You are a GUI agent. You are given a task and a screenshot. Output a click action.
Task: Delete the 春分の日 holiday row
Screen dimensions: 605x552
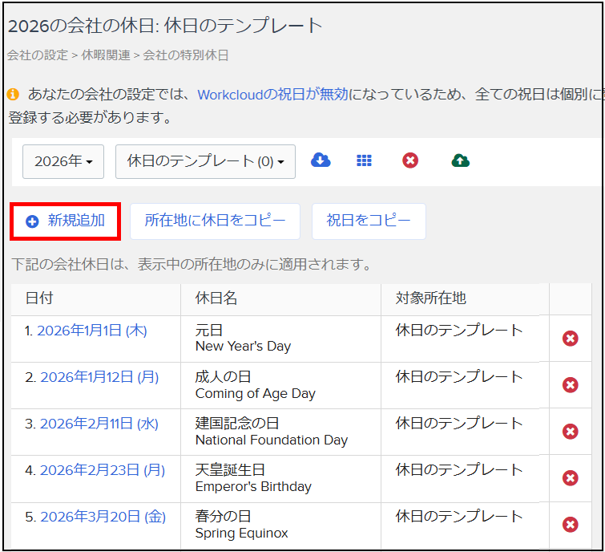[571, 525]
